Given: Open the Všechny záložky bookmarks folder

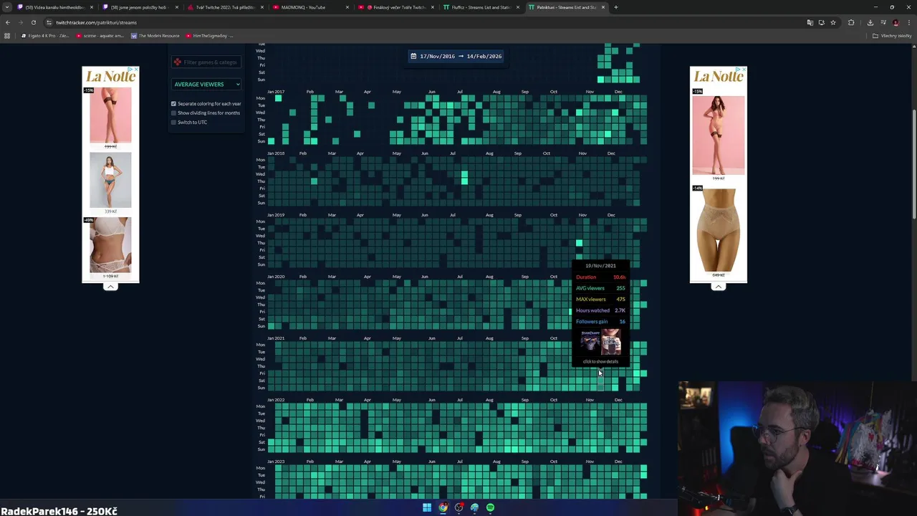Looking at the screenshot, I should pyautogui.click(x=892, y=36).
